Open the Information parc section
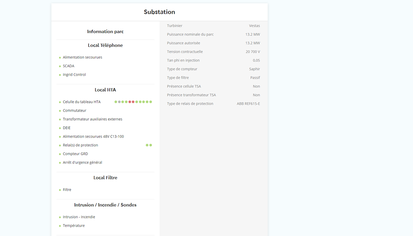The height and width of the screenshot is (236, 413). coord(105,32)
